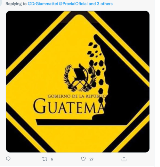Viewport: 160px width, 167px height.
Task: Click the retweet count showing 6
Action: tap(52, 159)
